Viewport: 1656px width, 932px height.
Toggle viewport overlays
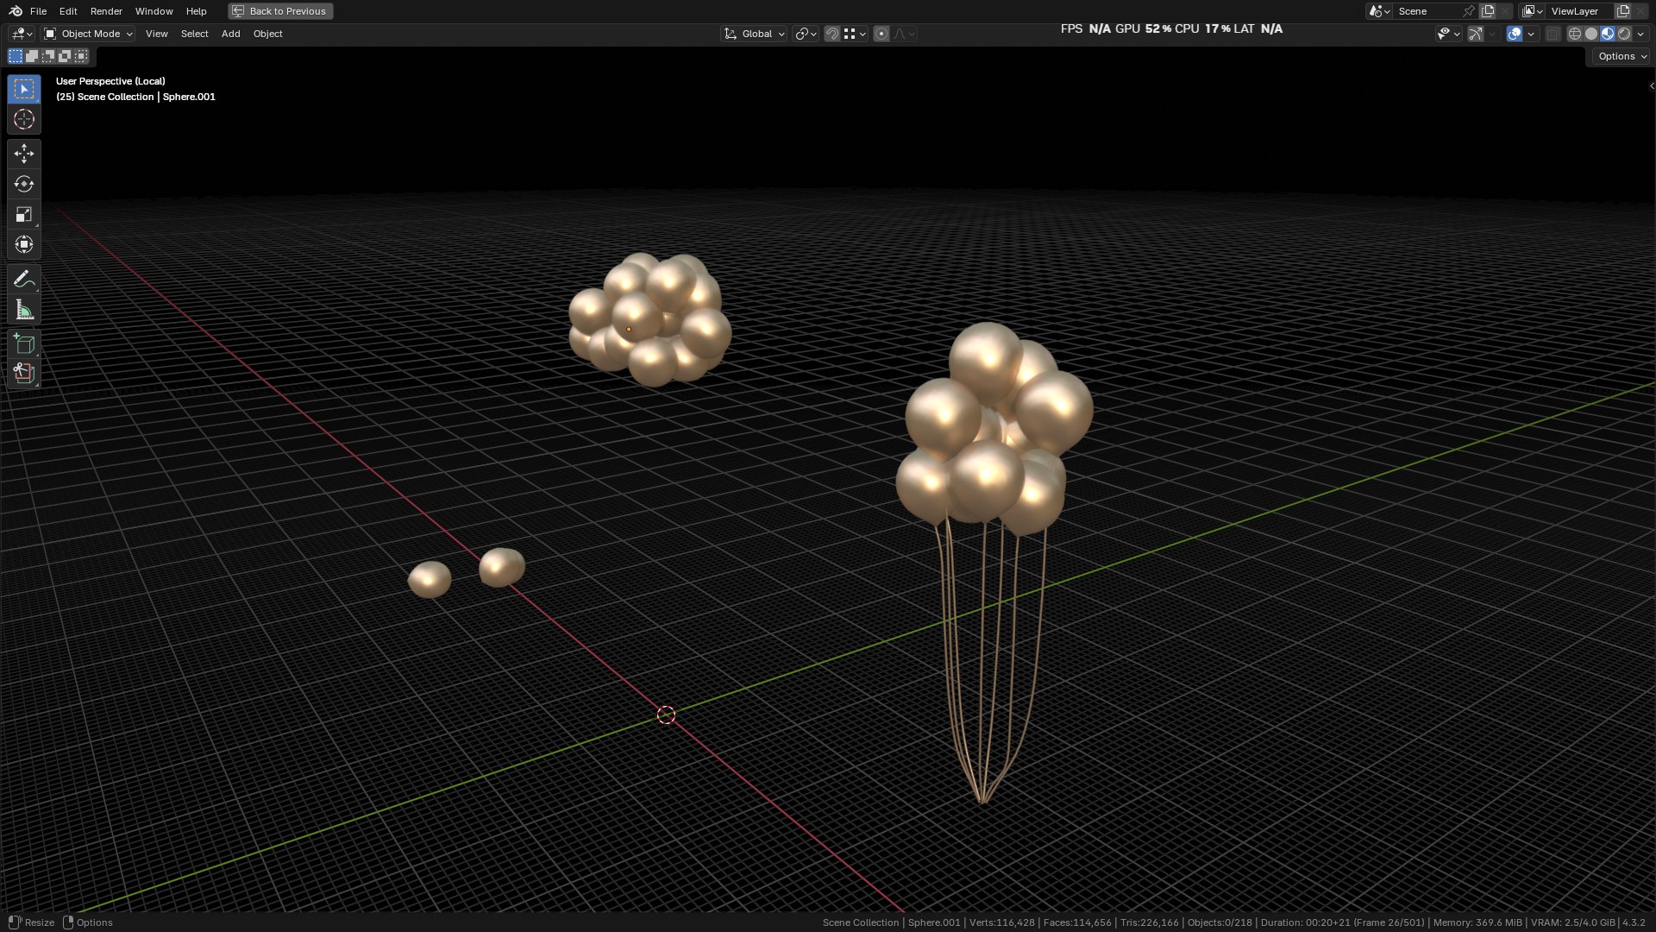1515,34
